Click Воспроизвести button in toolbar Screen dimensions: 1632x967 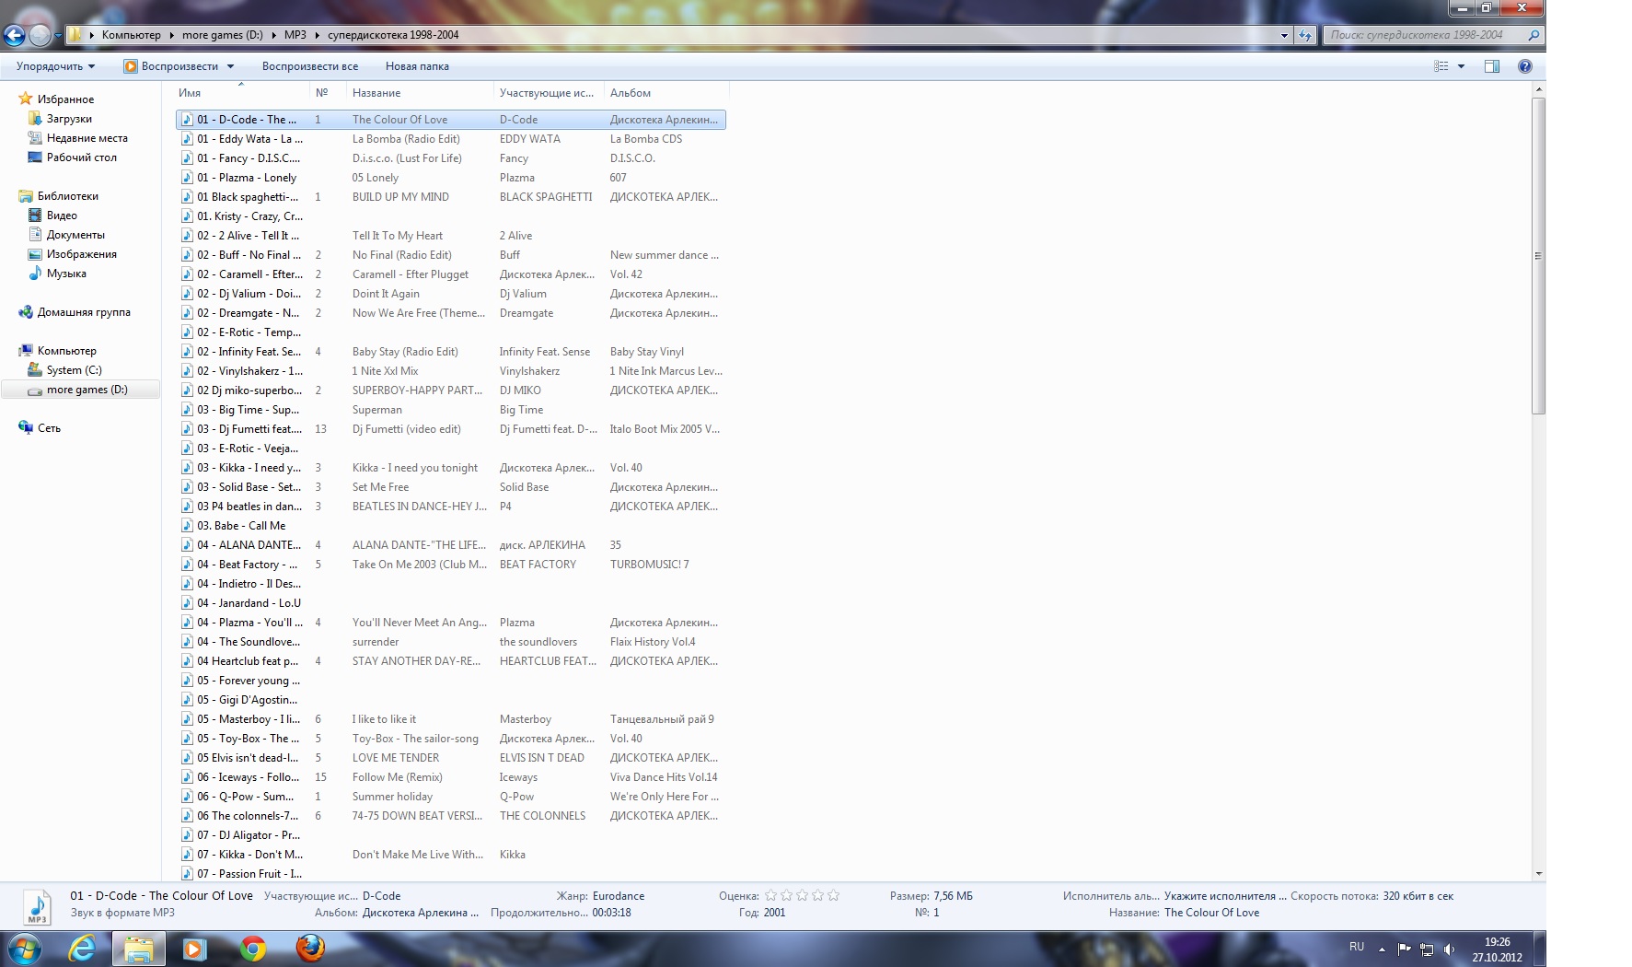172,66
